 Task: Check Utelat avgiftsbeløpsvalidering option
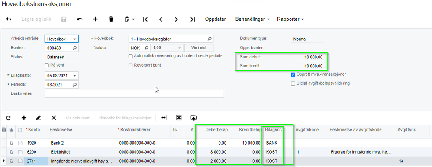point(293,83)
